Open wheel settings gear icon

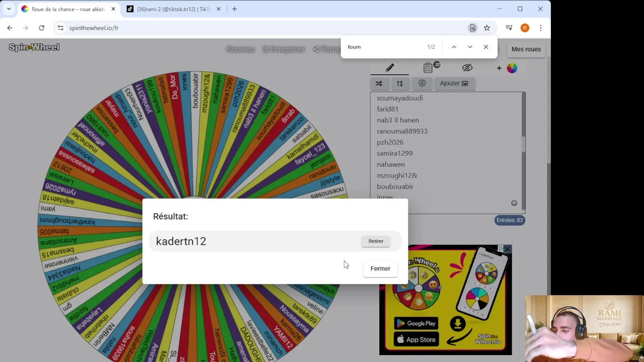tap(422, 83)
